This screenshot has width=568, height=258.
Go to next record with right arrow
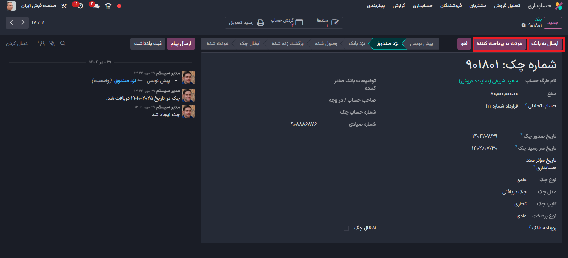point(23,23)
